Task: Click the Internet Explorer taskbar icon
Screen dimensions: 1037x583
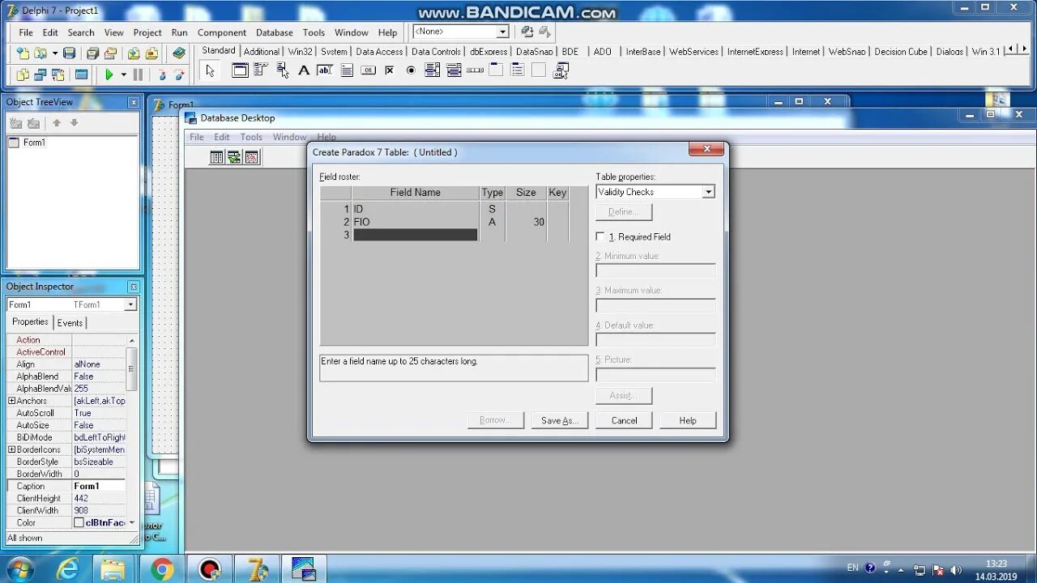Action: (x=68, y=569)
